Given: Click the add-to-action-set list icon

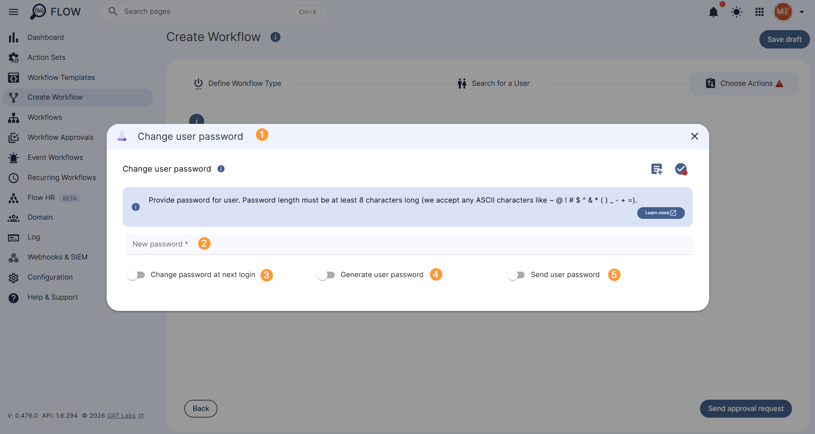Looking at the screenshot, I should pyautogui.click(x=657, y=169).
